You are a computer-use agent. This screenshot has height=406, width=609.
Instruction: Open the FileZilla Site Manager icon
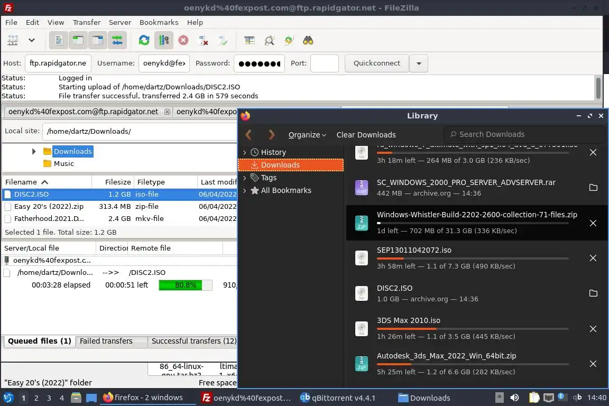pos(13,40)
